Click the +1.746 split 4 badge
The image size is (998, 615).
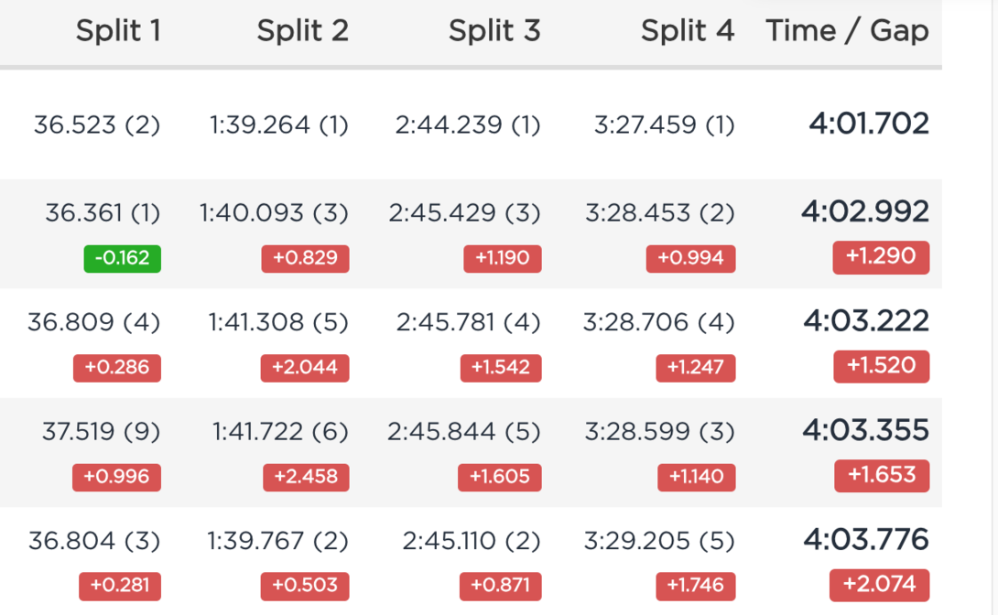pyautogui.click(x=696, y=586)
